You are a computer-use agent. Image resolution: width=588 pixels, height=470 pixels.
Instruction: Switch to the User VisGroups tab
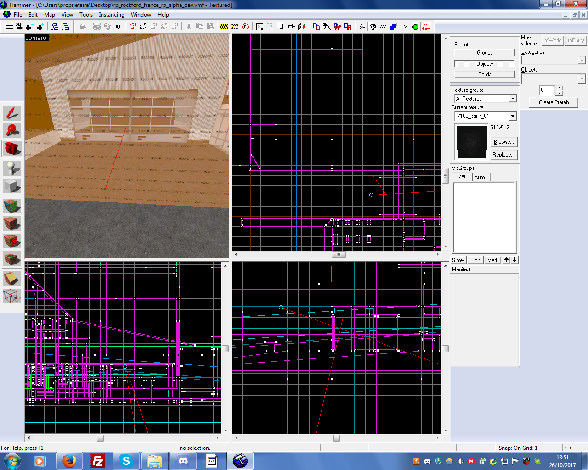pyautogui.click(x=460, y=176)
